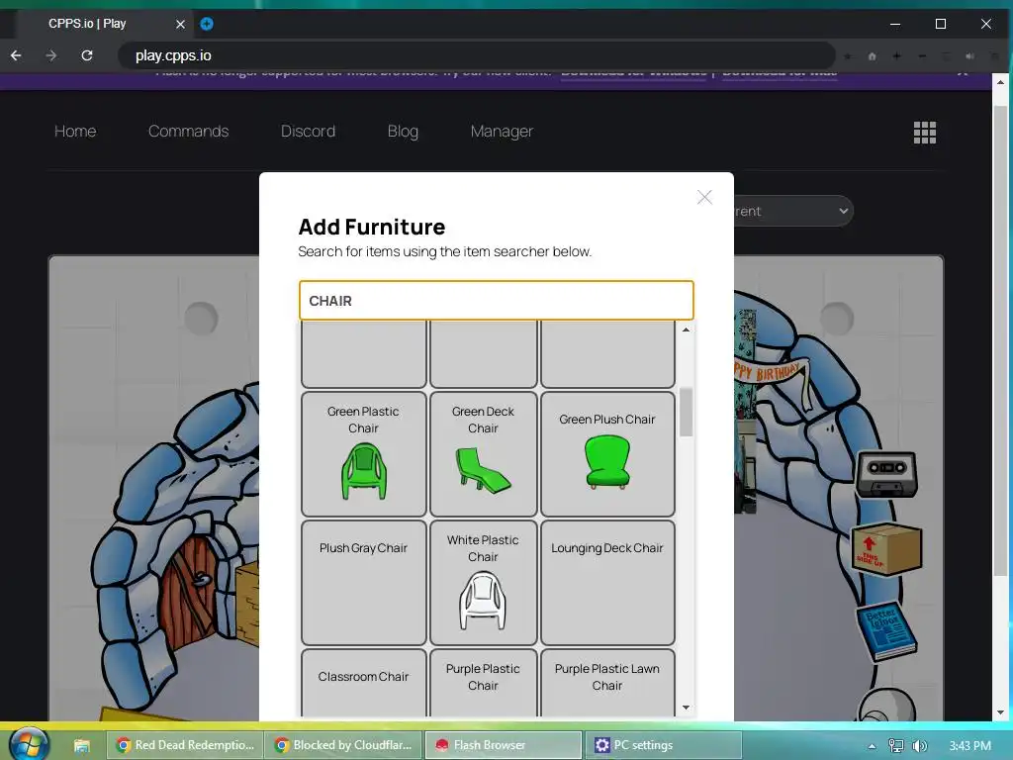Screen dimensions: 1013x760
Task: Select the Lounging Deck Chair tile
Action: point(607,582)
